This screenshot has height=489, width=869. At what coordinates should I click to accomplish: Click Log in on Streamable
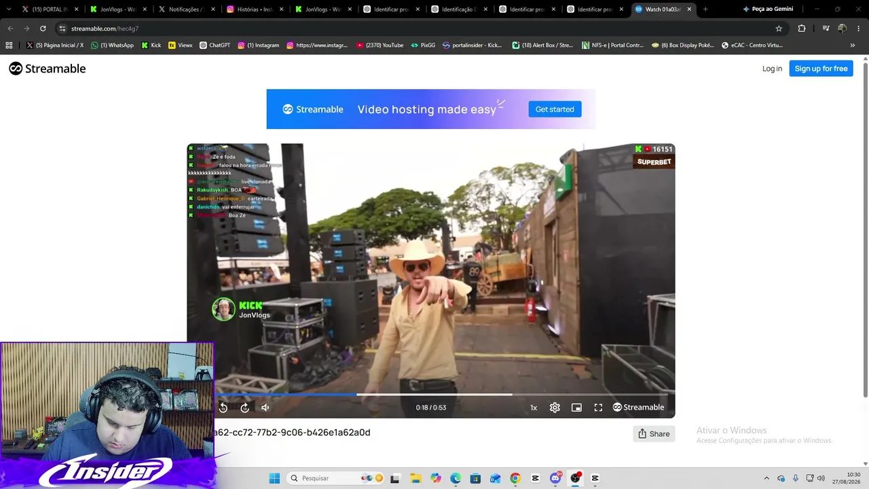772,69
